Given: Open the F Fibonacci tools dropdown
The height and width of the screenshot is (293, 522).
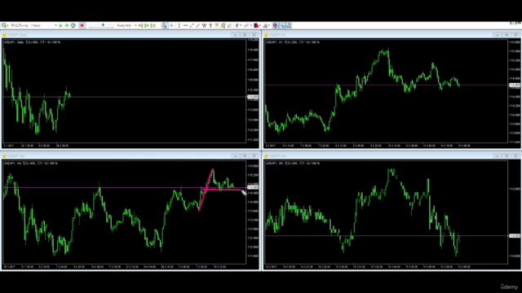Looking at the screenshot, I should point(238,25).
